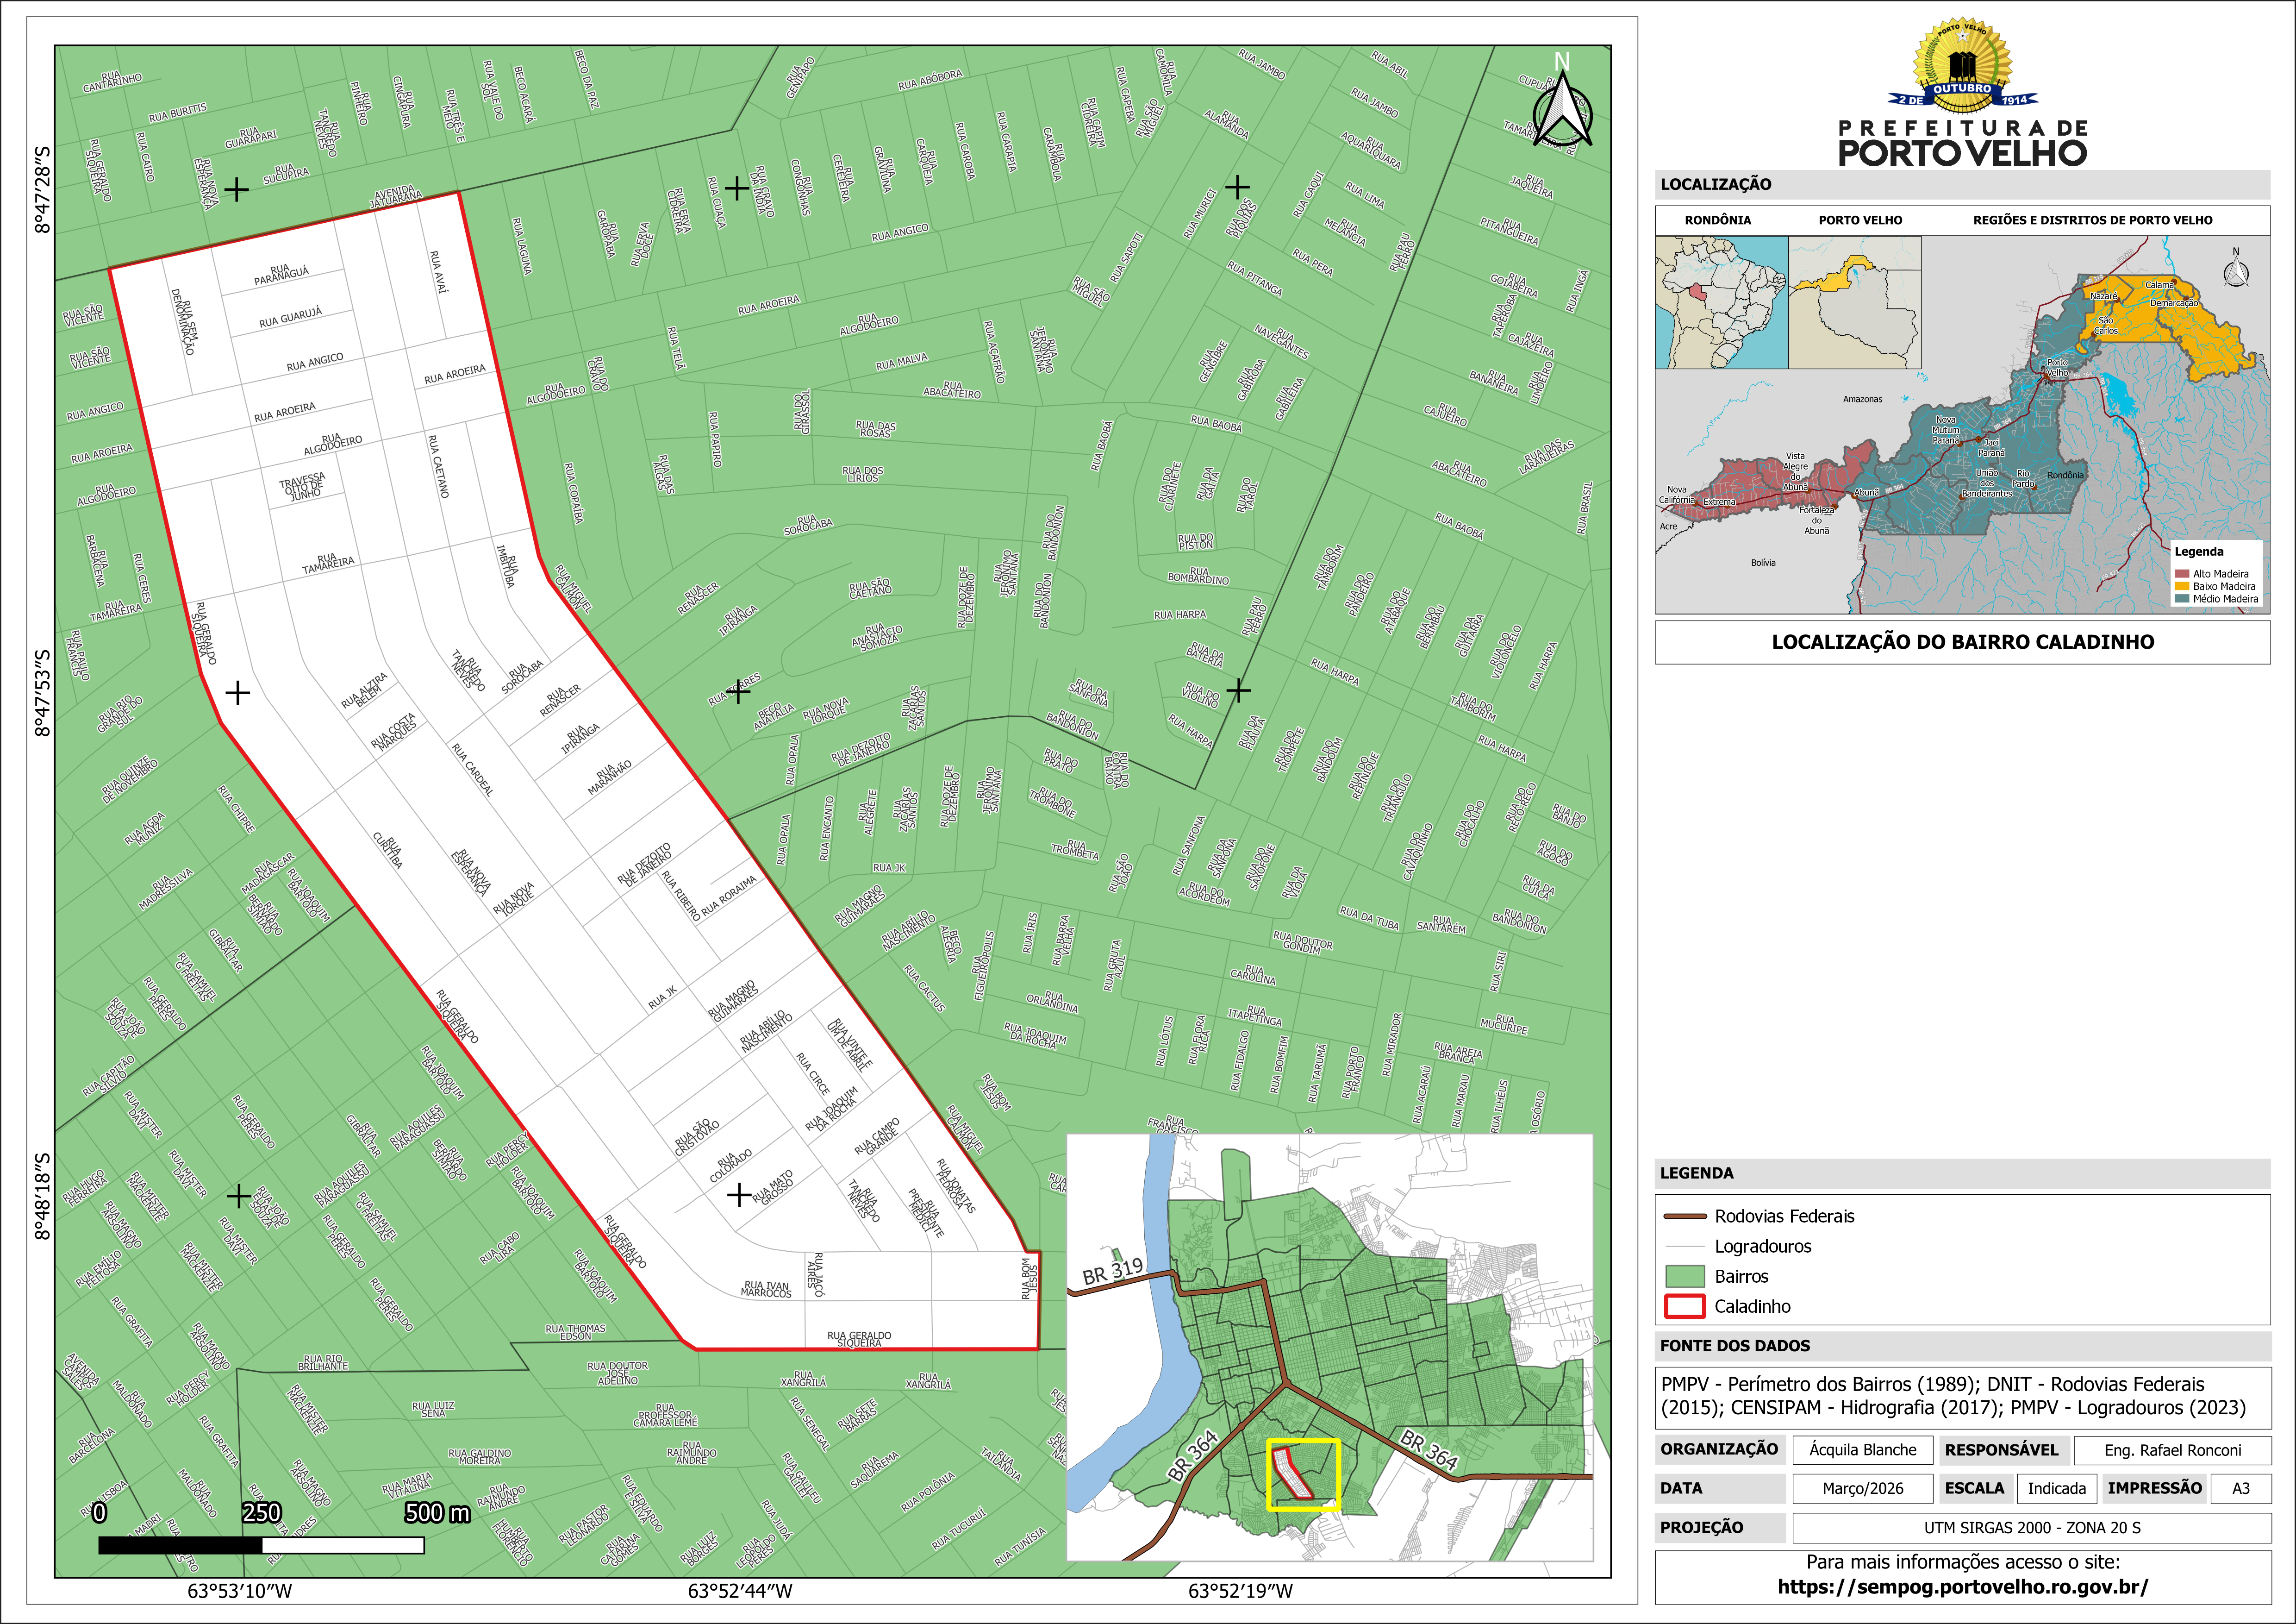
Task: Select the REGIÕES E DISTRITOS DE PORTO VELHO header
Action: point(2092,220)
